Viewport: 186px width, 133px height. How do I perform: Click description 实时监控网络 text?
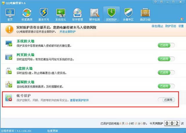coord(45,59)
